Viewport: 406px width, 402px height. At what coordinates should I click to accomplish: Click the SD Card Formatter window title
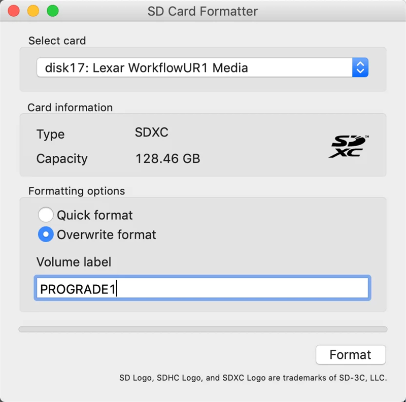202,11
